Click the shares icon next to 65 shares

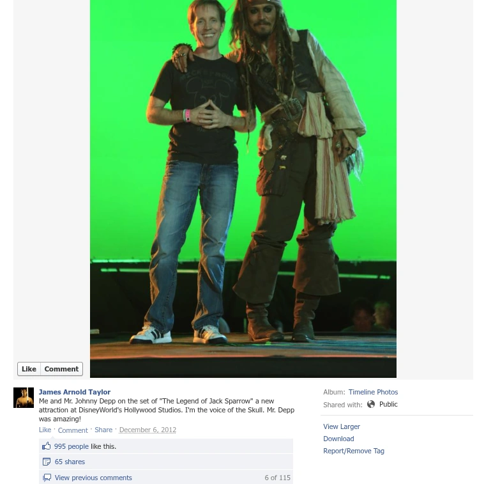46,462
